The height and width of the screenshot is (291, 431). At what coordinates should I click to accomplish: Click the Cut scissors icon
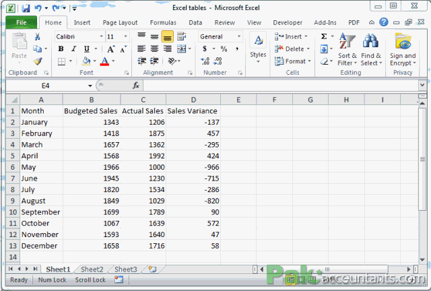coord(38,36)
